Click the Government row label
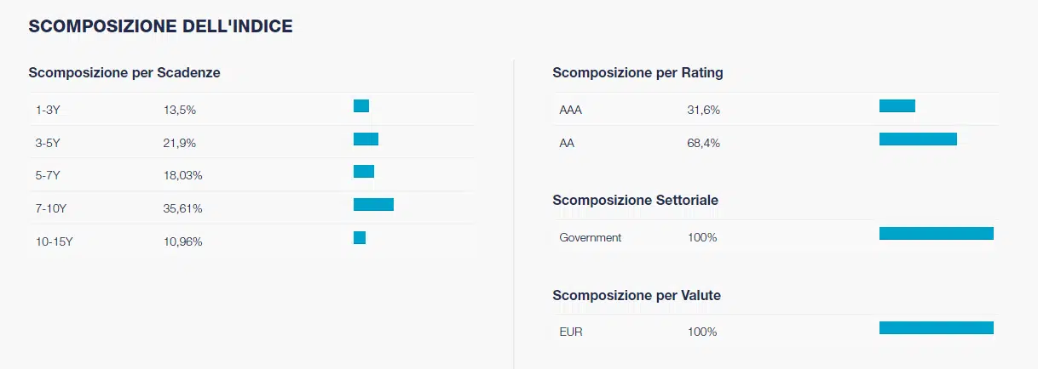1038x369 pixels. click(x=590, y=237)
